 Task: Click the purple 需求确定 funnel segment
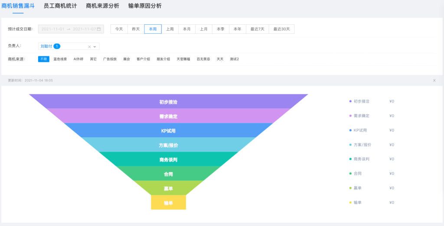[168, 116]
